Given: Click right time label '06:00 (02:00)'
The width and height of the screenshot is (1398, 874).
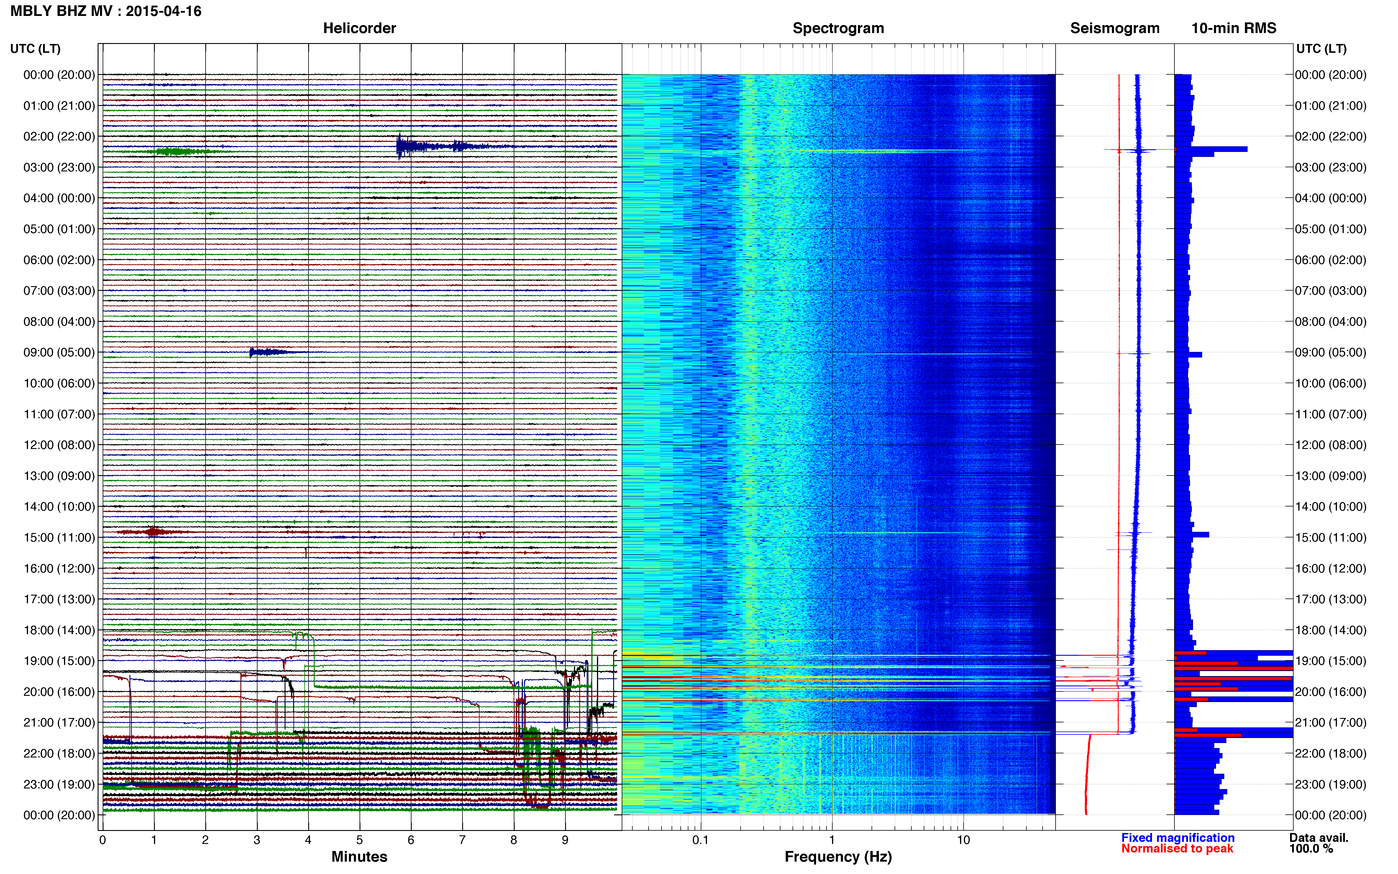Looking at the screenshot, I should click(1330, 260).
